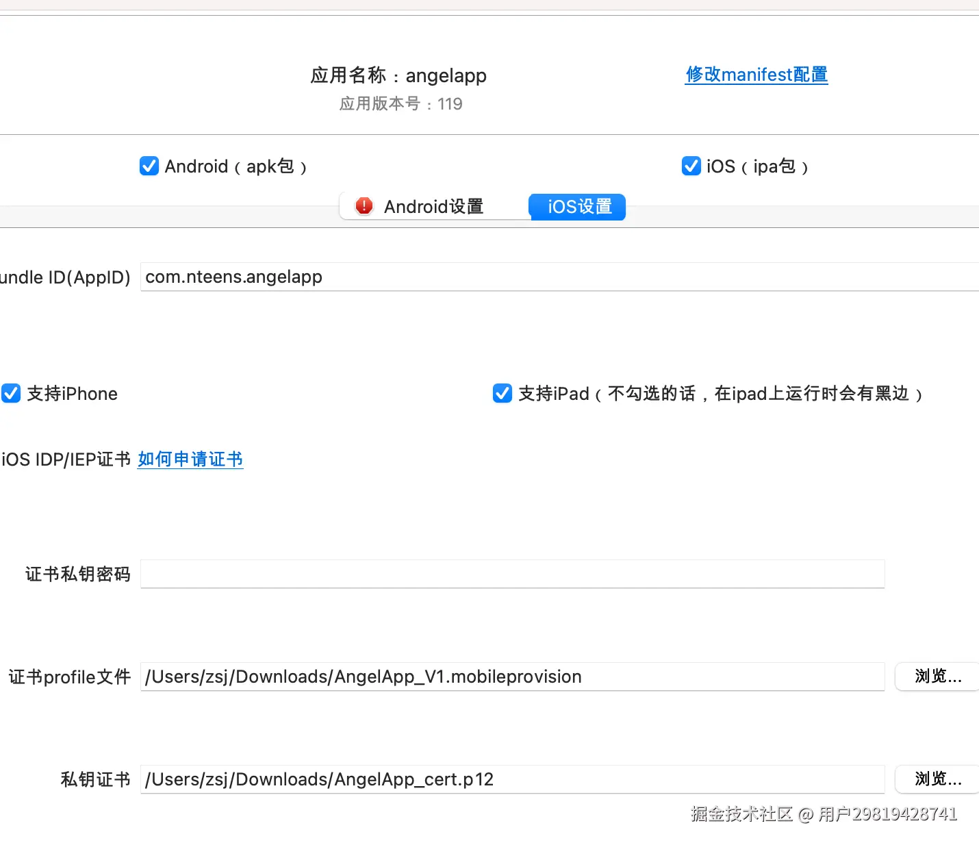This screenshot has height=845, width=979.
Task: Select the profile file path text field
Action: (x=512, y=677)
